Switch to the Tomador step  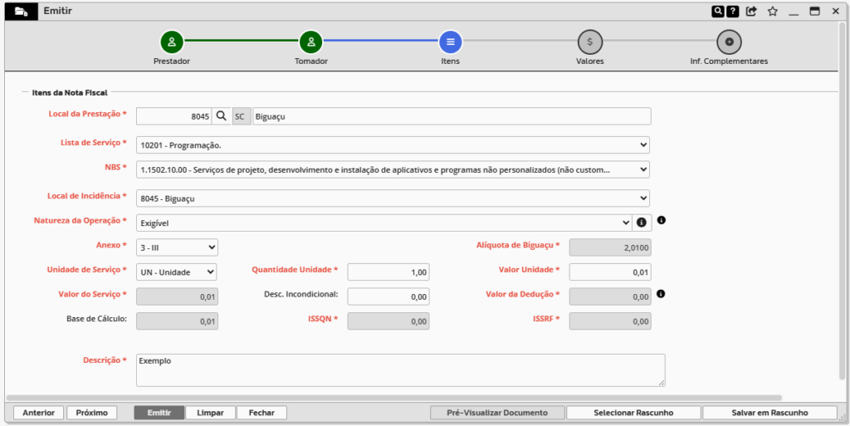pos(310,41)
